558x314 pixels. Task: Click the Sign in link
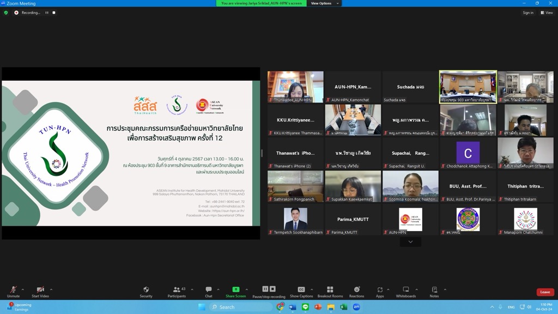[x=528, y=13]
